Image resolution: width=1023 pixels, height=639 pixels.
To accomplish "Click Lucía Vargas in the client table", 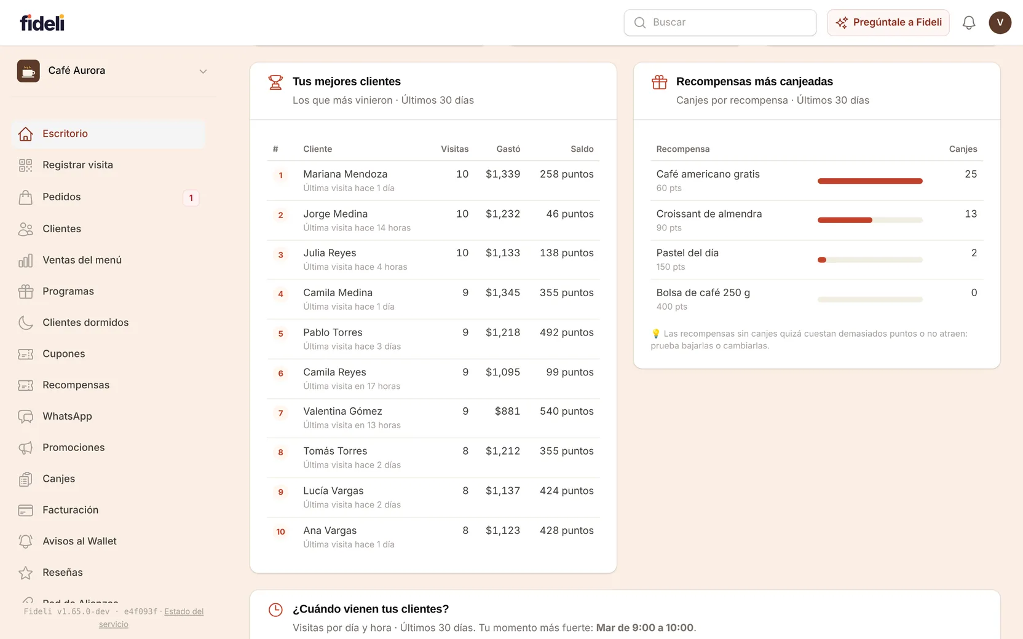I will pyautogui.click(x=333, y=491).
